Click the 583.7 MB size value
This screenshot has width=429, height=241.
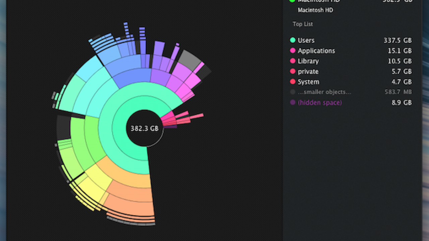point(399,92)
